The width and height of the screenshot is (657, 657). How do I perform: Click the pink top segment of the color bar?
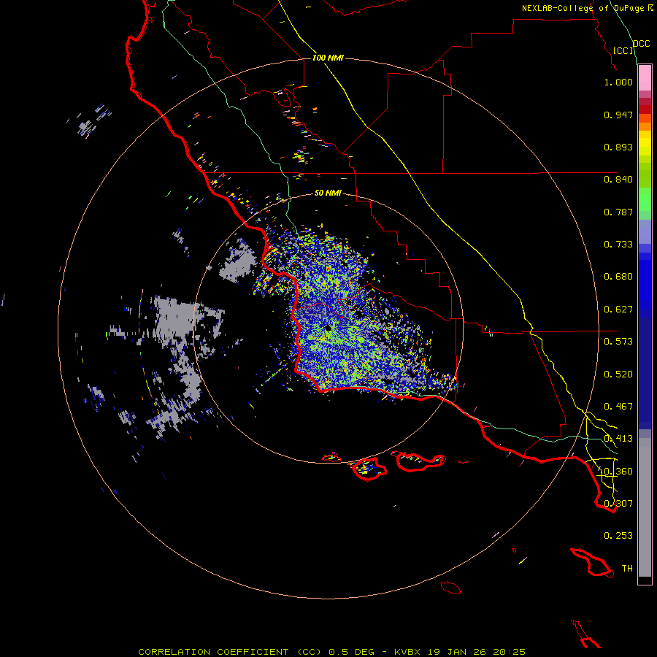(645, 78)
